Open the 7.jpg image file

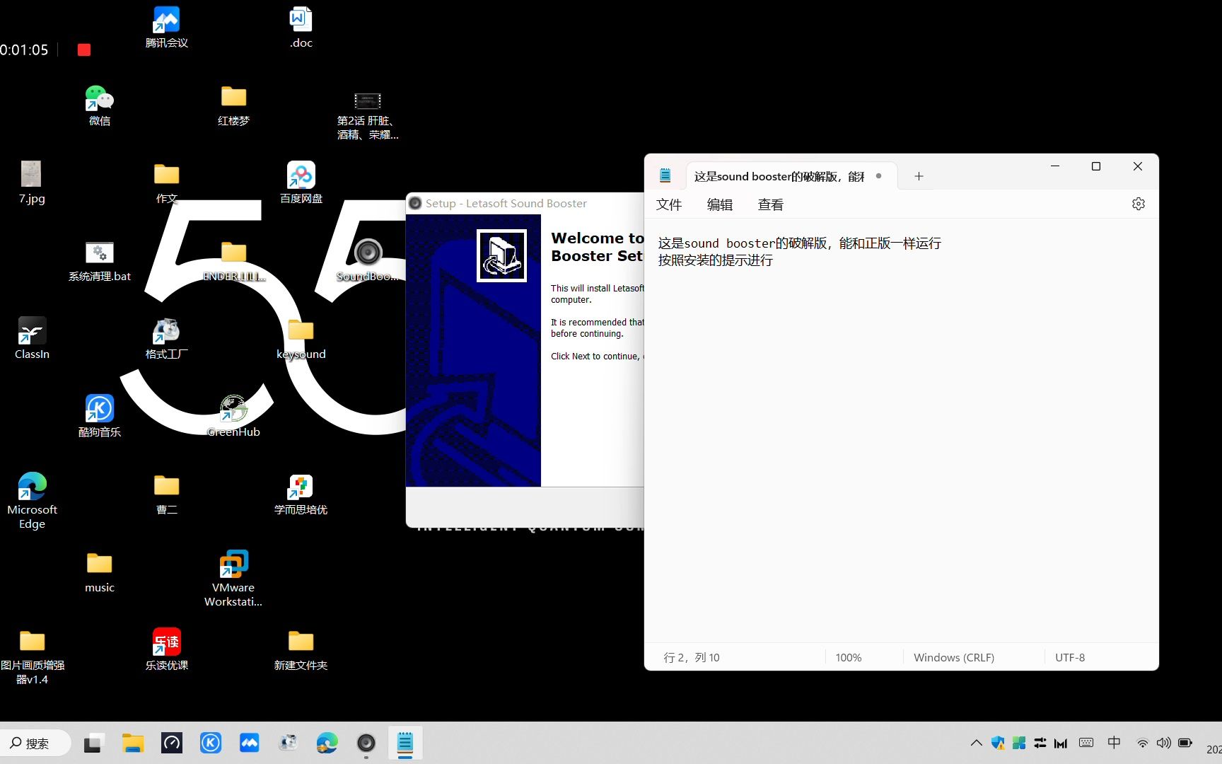[x=32, y=183]
